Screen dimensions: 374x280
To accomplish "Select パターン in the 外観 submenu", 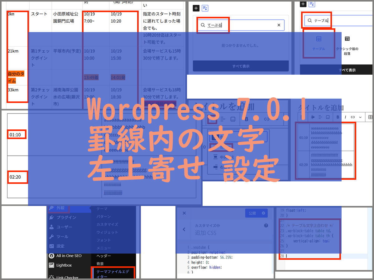I will pyautogui.click(x=103, y=217).
